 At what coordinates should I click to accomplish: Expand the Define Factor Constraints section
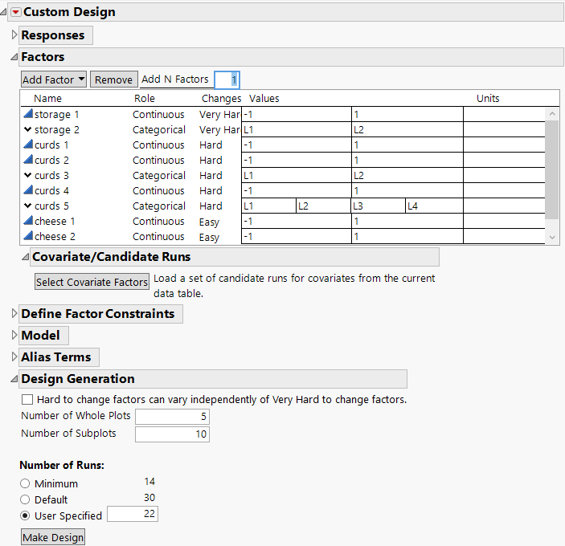click(14, 314)
